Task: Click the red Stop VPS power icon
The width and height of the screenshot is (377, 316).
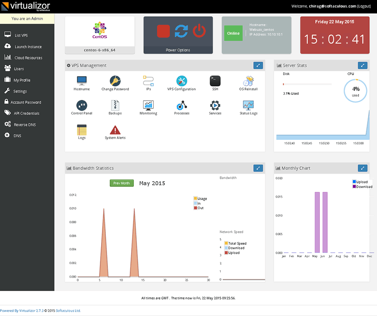Action: [163, 31]
